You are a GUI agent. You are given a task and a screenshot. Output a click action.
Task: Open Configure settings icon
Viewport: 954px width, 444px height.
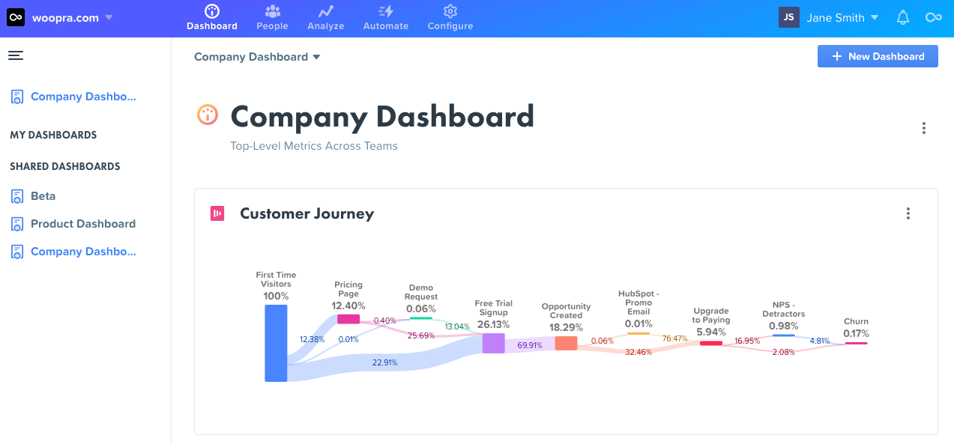coord(450,13)
